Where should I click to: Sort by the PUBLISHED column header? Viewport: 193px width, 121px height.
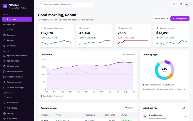[90, 115]
